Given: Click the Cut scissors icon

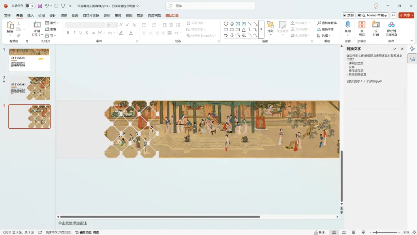Looking at the screenshot, I should coord(19,24).
